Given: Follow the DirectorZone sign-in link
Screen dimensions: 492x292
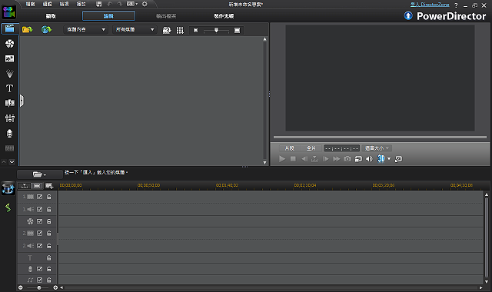Looking at the screenshot, I should pos(430,5).
